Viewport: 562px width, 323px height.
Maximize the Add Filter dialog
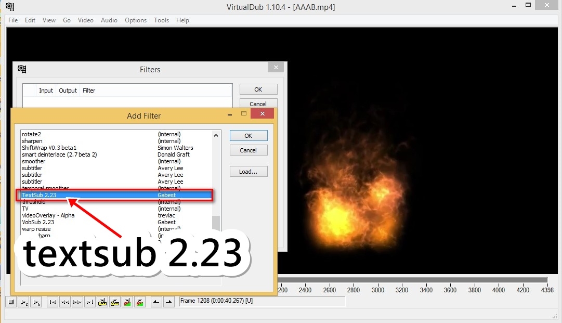click(244, 113)
